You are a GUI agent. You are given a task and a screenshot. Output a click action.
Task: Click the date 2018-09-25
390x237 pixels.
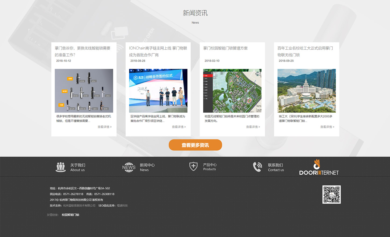(x=286, y=61)
